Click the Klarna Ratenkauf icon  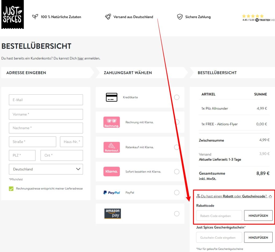(x=111, y=147)
